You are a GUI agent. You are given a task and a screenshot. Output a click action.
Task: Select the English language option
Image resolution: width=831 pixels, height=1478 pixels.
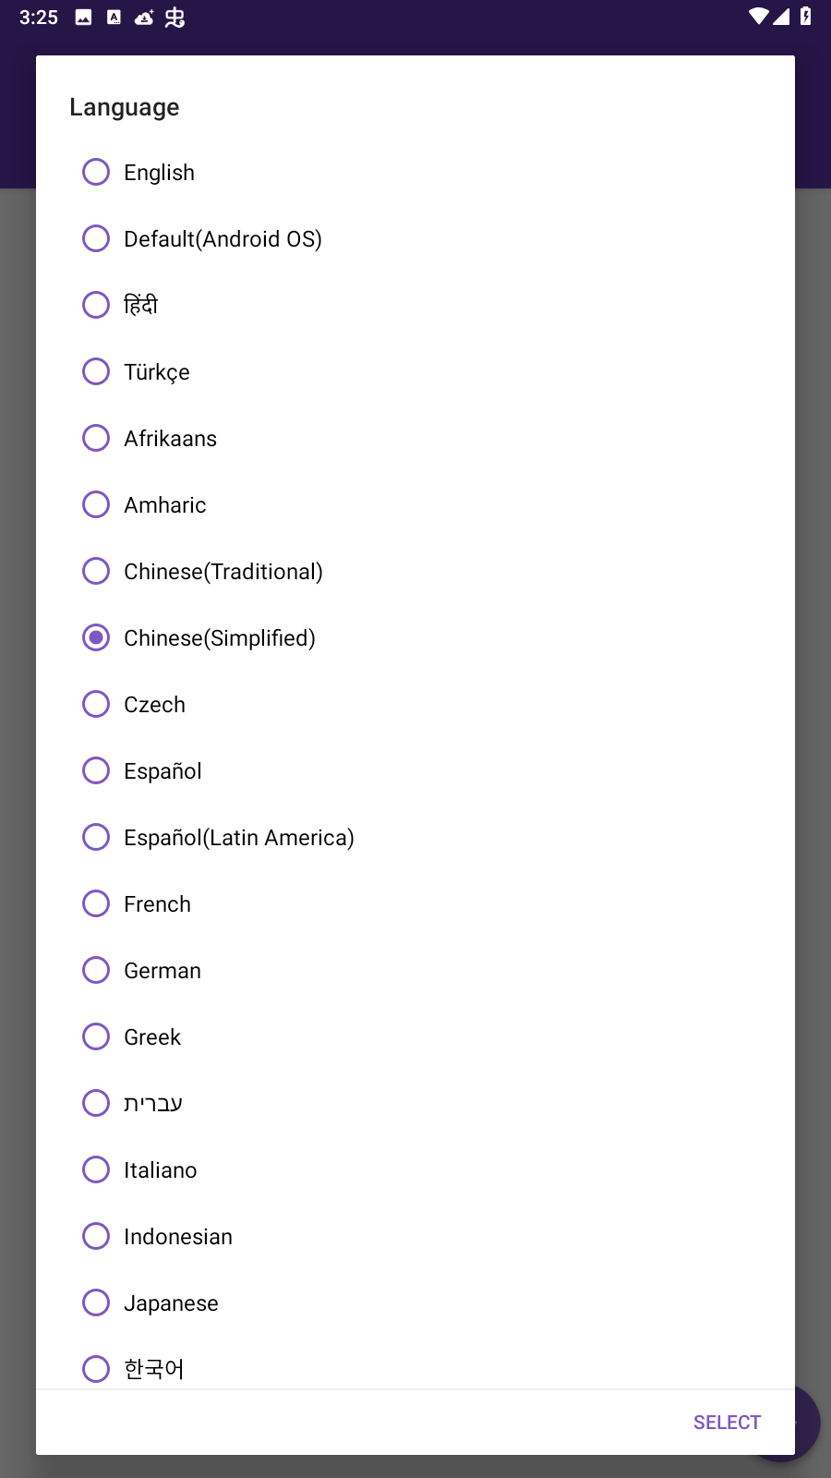click(415, 173)
